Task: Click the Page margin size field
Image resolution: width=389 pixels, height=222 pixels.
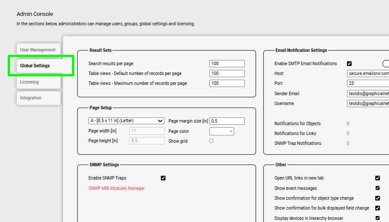Action: [x=227, y=121]
